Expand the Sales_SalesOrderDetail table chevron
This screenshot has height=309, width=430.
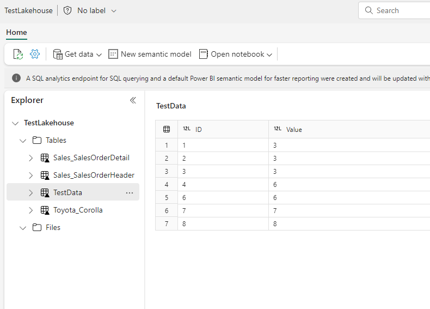coord(30,158)
